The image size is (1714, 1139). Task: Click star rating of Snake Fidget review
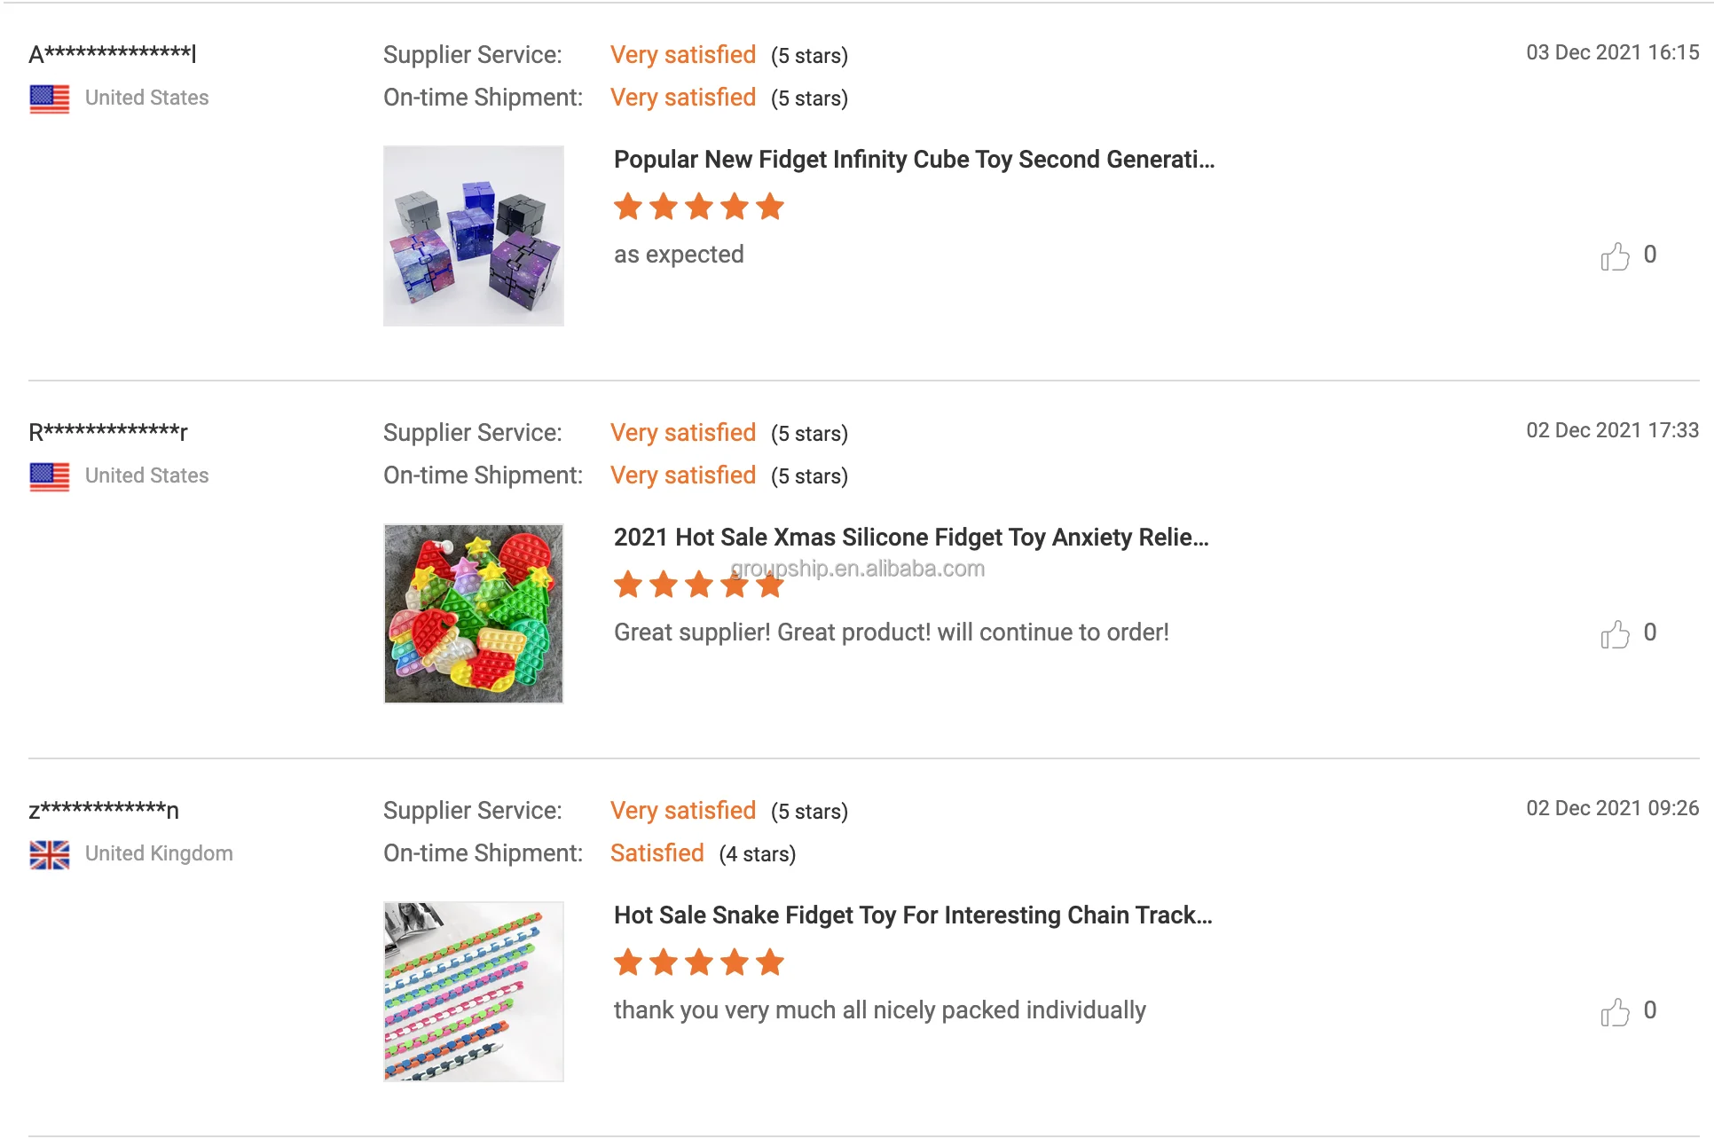[x=699, y=962]
